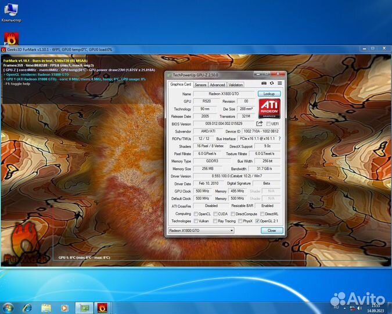This screenshot has height=314, width=392.
Task: Click the BIOS export share icon
Action: (260, 124)
